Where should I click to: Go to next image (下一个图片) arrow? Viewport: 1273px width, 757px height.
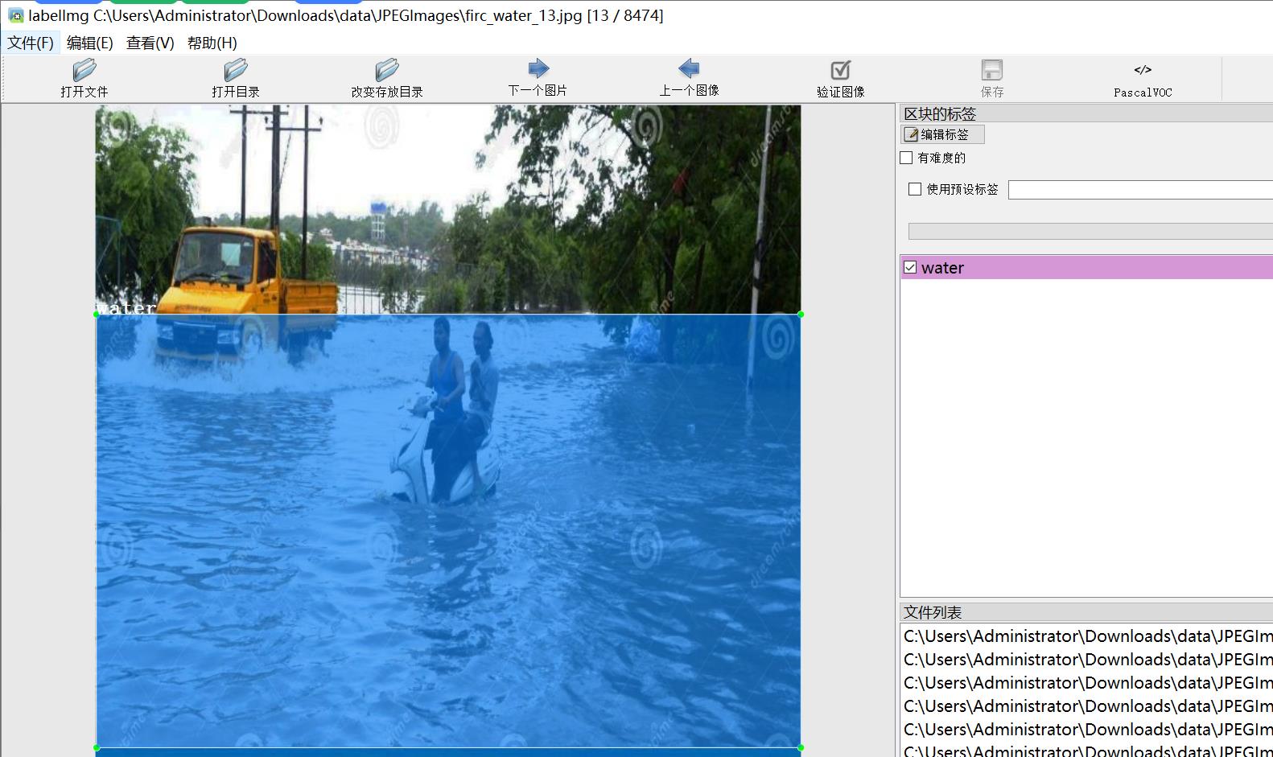click(x=538, y=68)
